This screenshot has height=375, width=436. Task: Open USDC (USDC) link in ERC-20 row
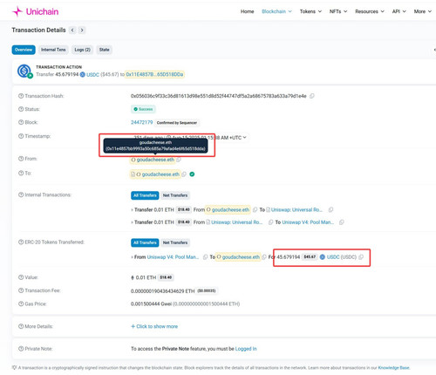point(342,257)
